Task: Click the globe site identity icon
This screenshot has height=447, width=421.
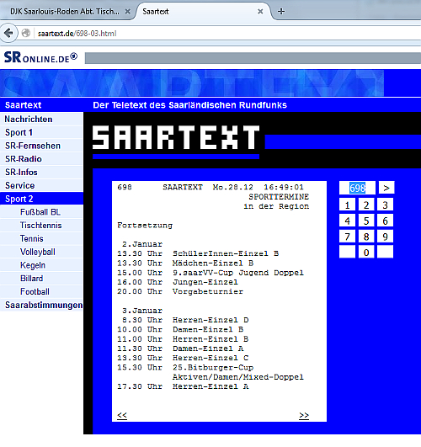Action: (26, 34)
